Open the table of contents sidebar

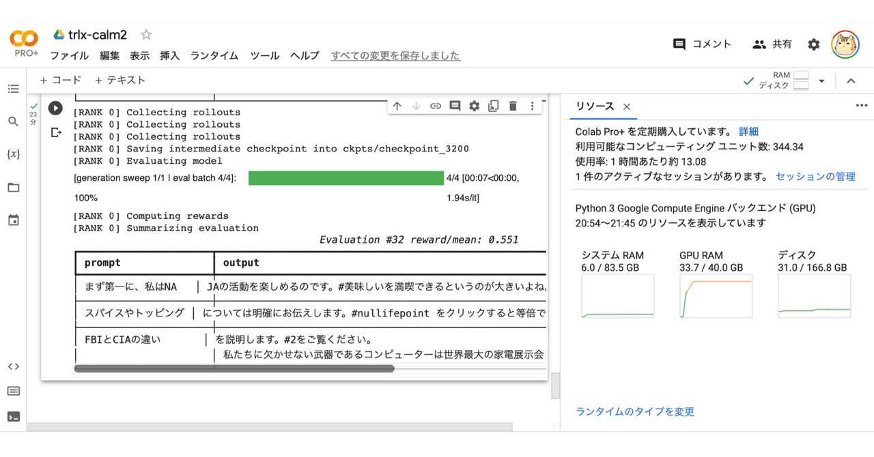pyautogui.click(x=13, y=89)
